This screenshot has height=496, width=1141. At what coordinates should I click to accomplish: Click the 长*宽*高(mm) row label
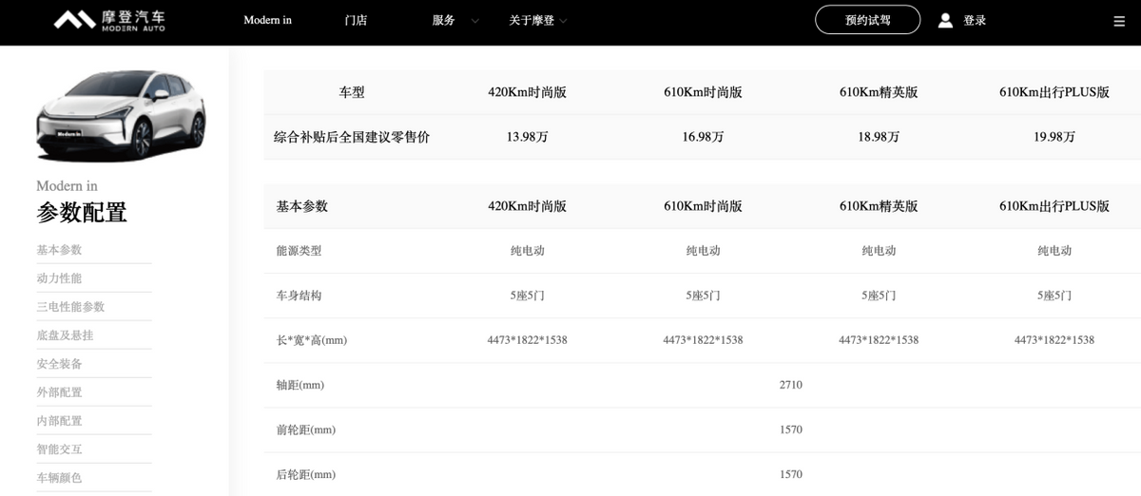pyautogui.click(x=311, y=340)
